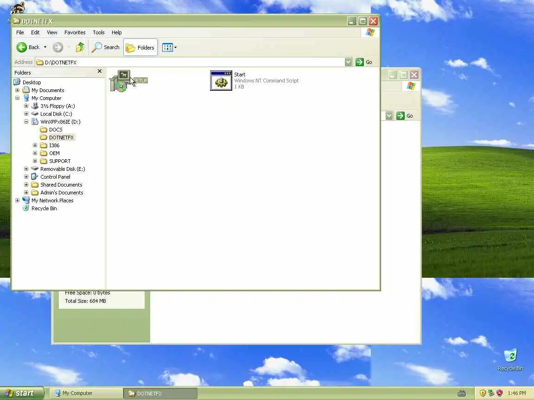Open the Favorites menu

(75, 32)
